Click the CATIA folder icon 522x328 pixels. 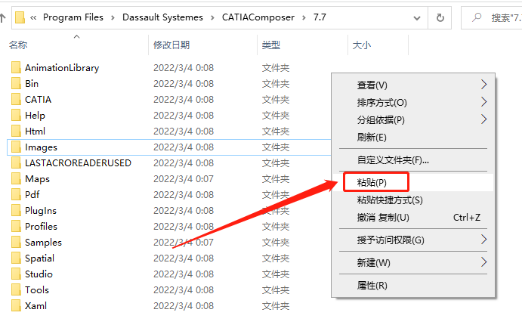(x=16, y=99)
